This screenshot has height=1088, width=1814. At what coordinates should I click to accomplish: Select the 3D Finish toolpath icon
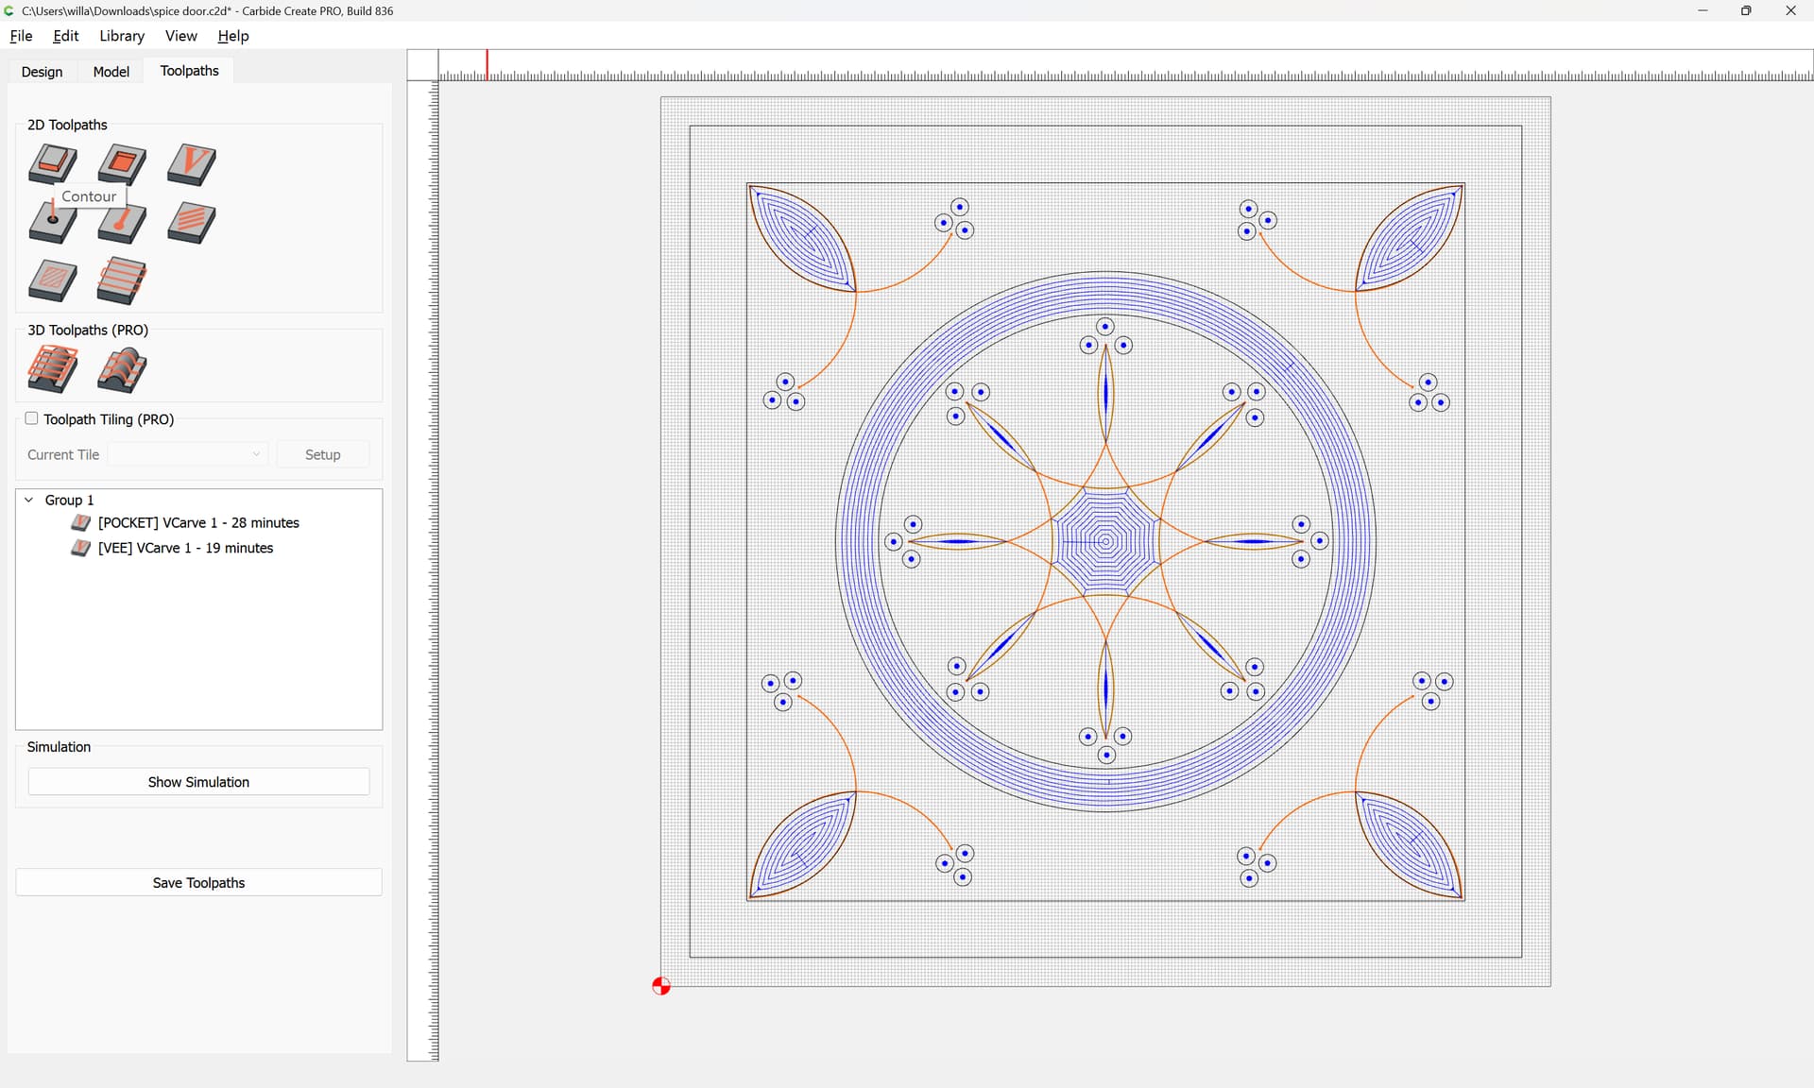click(122, 369)
